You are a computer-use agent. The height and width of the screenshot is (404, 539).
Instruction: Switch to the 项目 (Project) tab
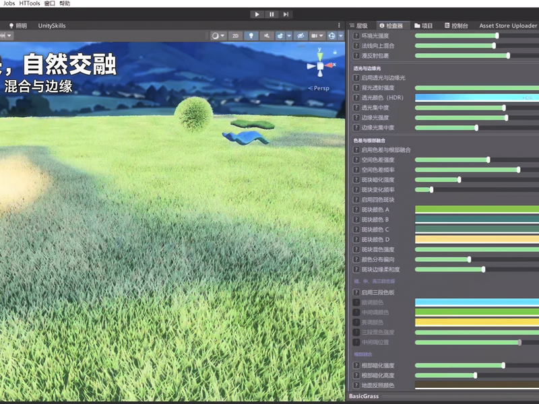pos(424,26)
